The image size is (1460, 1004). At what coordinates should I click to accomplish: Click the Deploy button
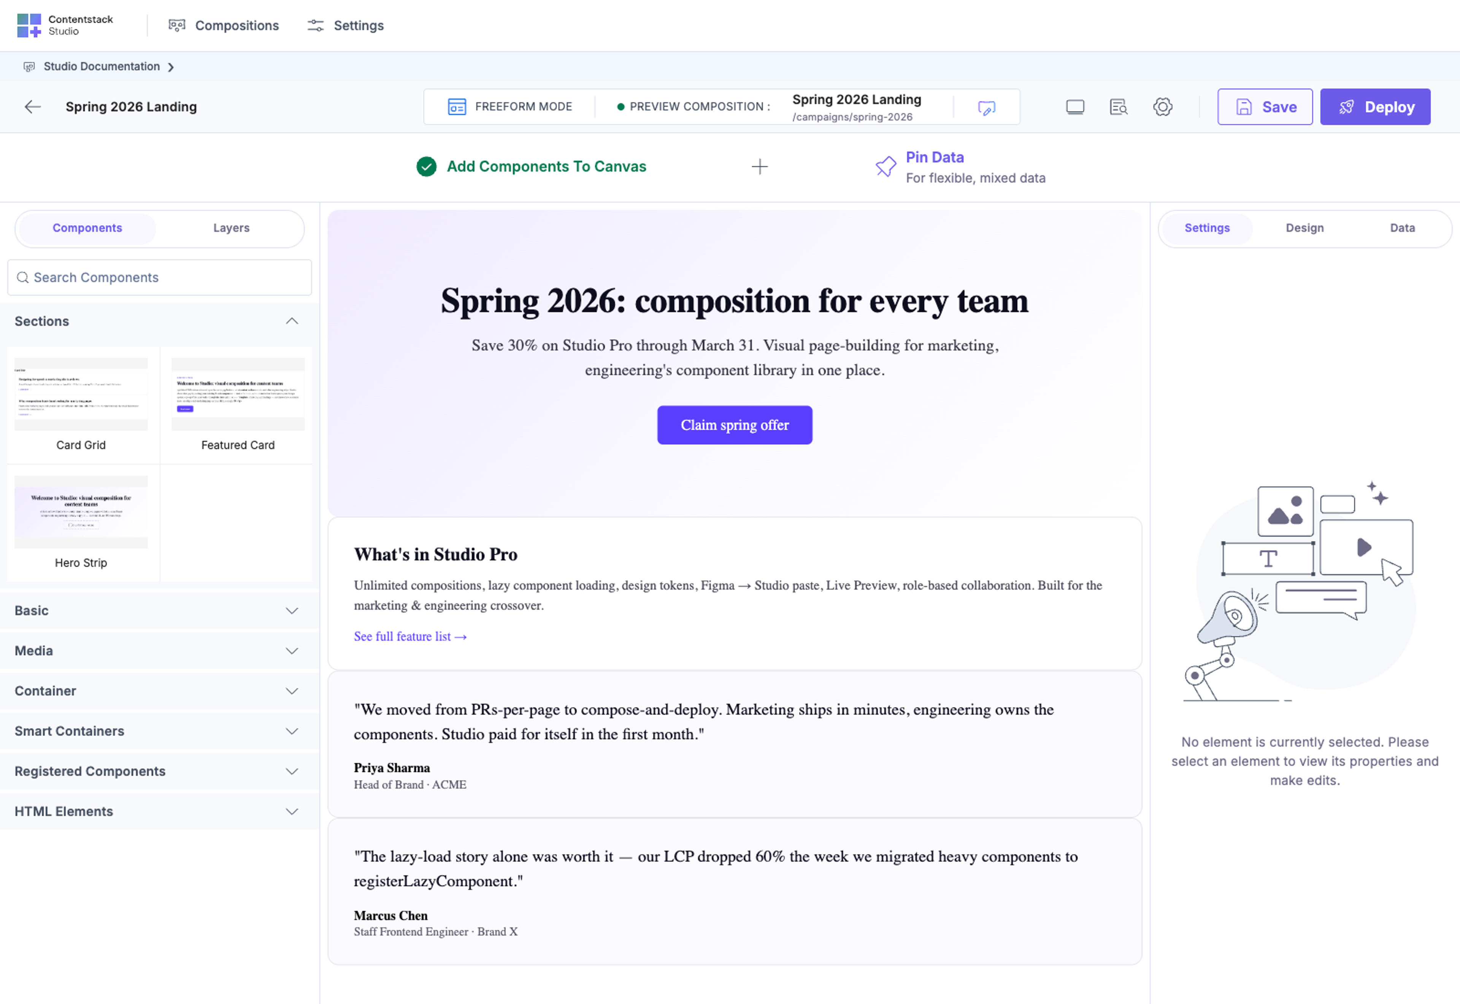click(1375, 107)
